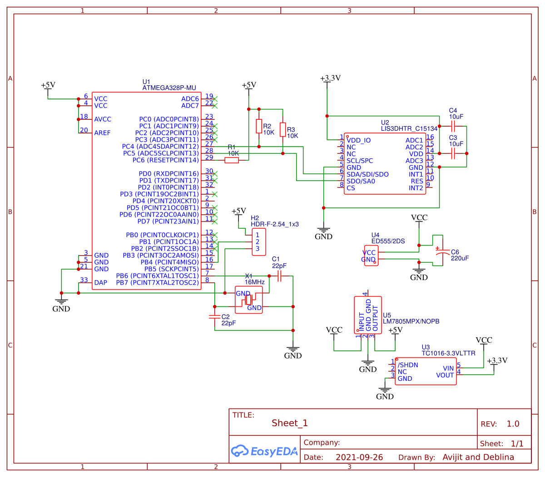Click the PB7 (PCINT7XTAL2TOSC2) pin label

(157, 283)
